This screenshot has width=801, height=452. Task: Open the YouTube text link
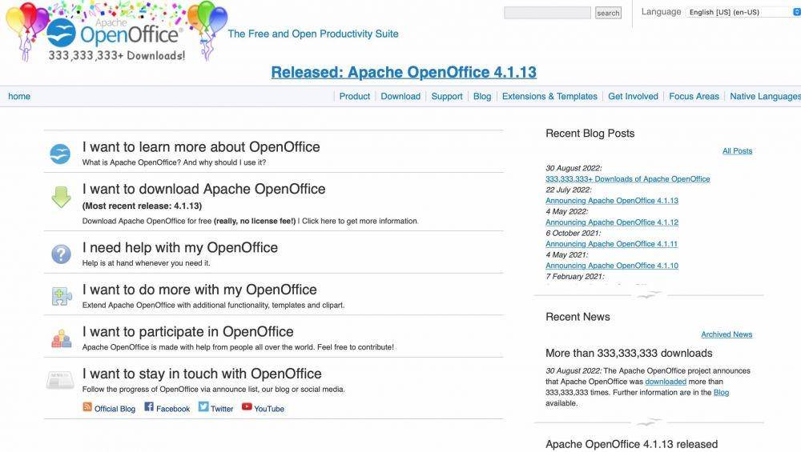(x=269, y=409)
